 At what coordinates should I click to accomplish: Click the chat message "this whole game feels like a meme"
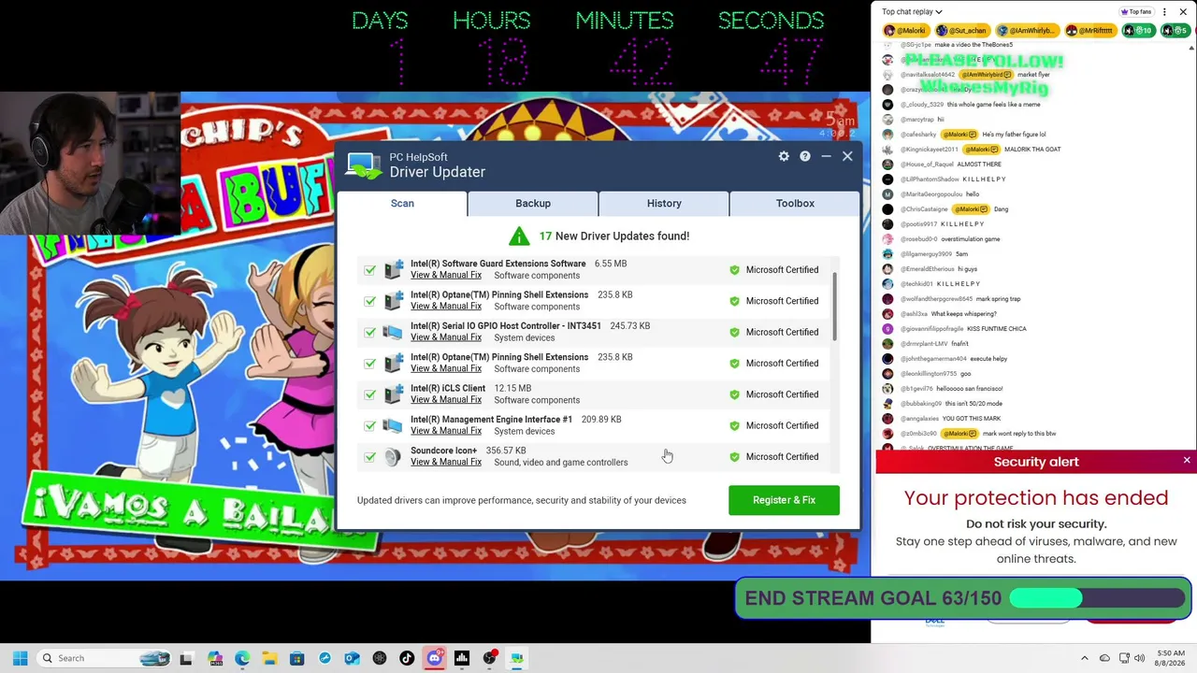(x=993, y=105)
